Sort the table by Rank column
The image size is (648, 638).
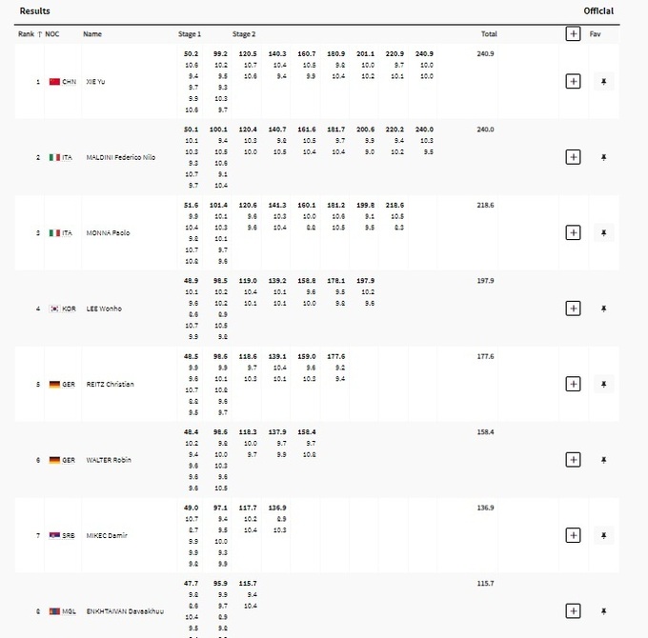point(29,34)
